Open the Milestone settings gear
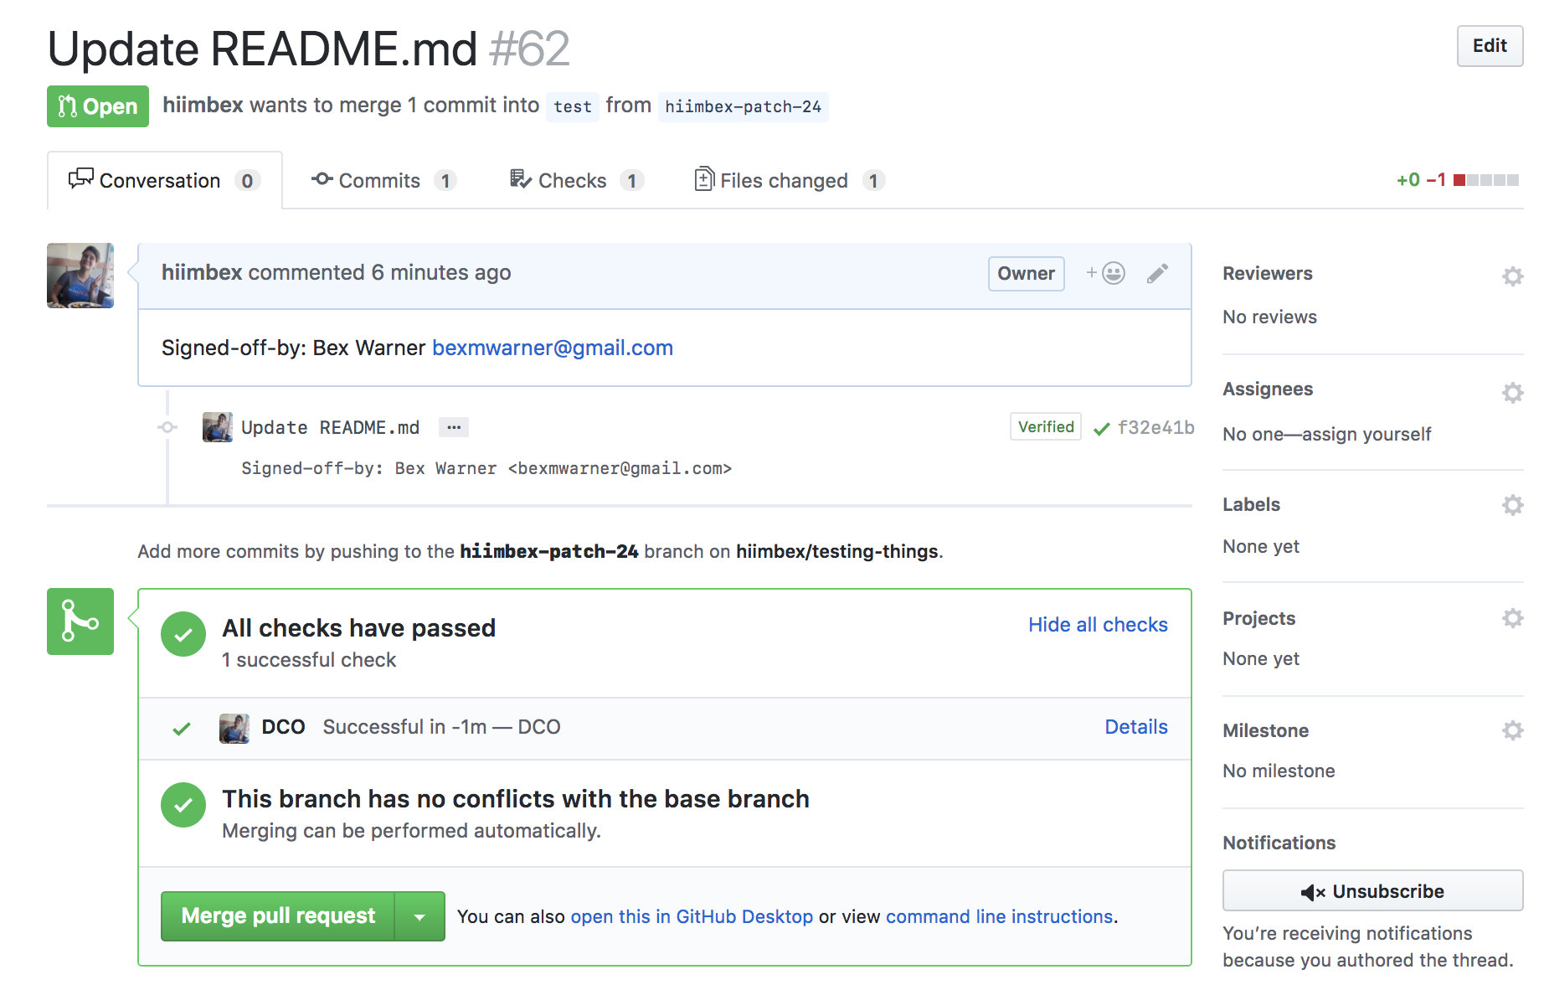1544x985 pixels. [1512, 730]
